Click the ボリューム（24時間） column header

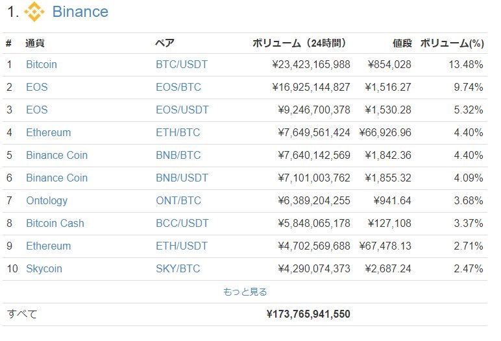pyautogui.click(x=299, y=43)
